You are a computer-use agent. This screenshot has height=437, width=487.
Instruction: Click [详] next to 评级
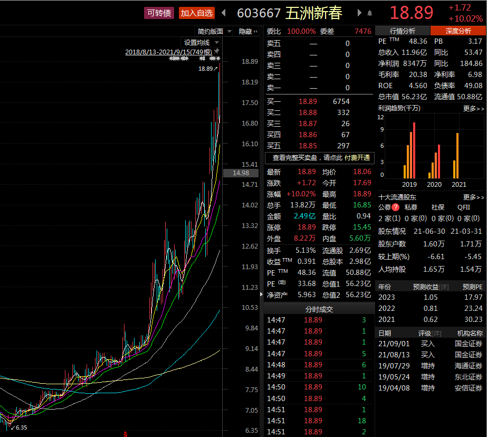[x=436, y=333]
